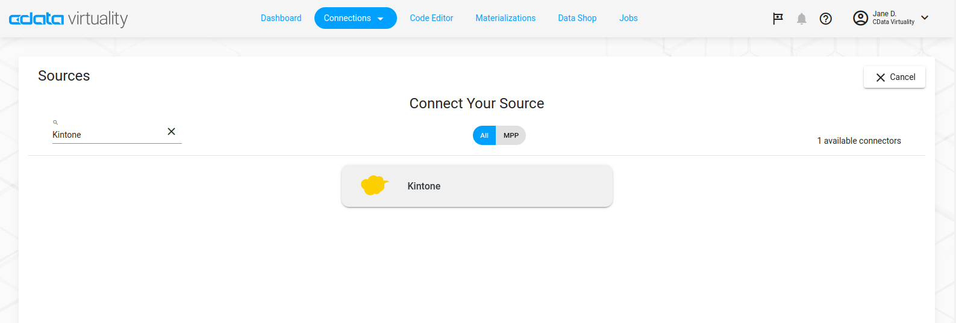The width and height of the screenshot is (956, 323).
Task: Open the notifications bell
Action: pos(801,19)
